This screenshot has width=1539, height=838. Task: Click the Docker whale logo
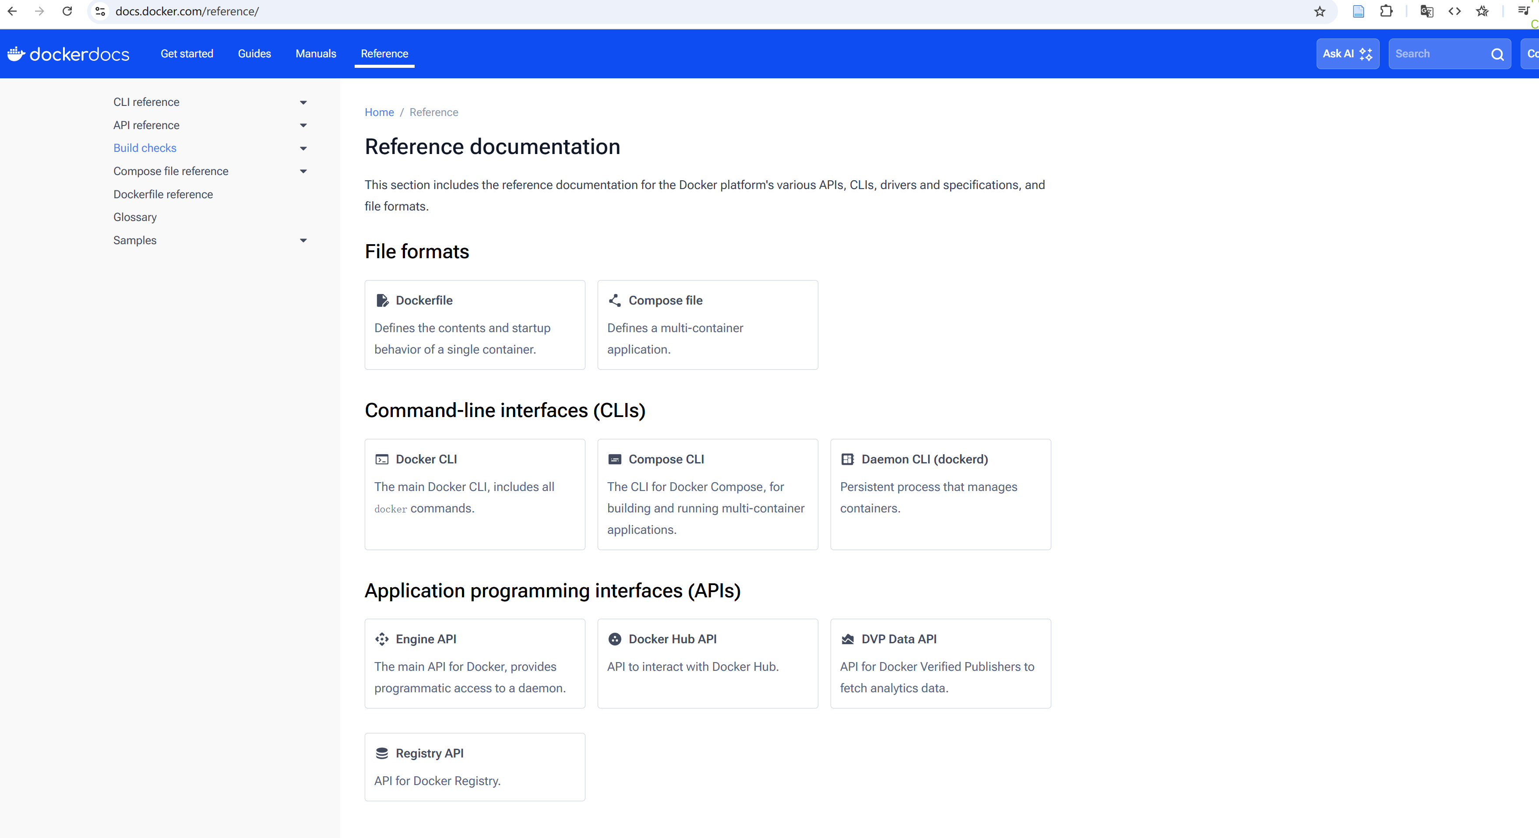click(x=16, y=54)
